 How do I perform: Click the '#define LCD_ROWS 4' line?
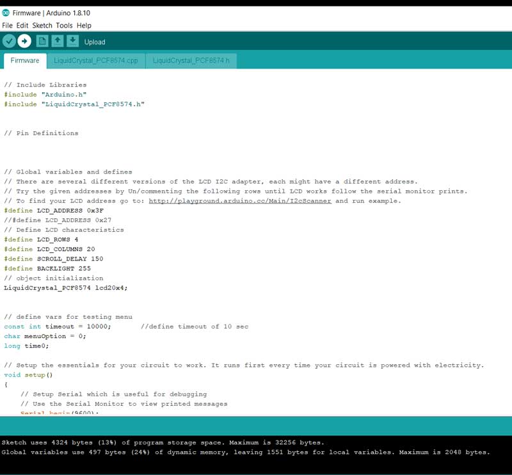click(x=41, y=239)
